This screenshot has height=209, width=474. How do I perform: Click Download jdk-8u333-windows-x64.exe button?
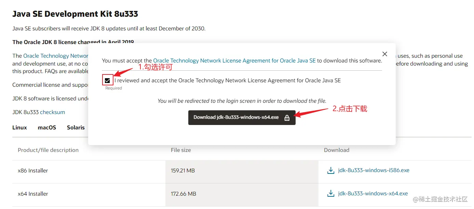(242, 117)
